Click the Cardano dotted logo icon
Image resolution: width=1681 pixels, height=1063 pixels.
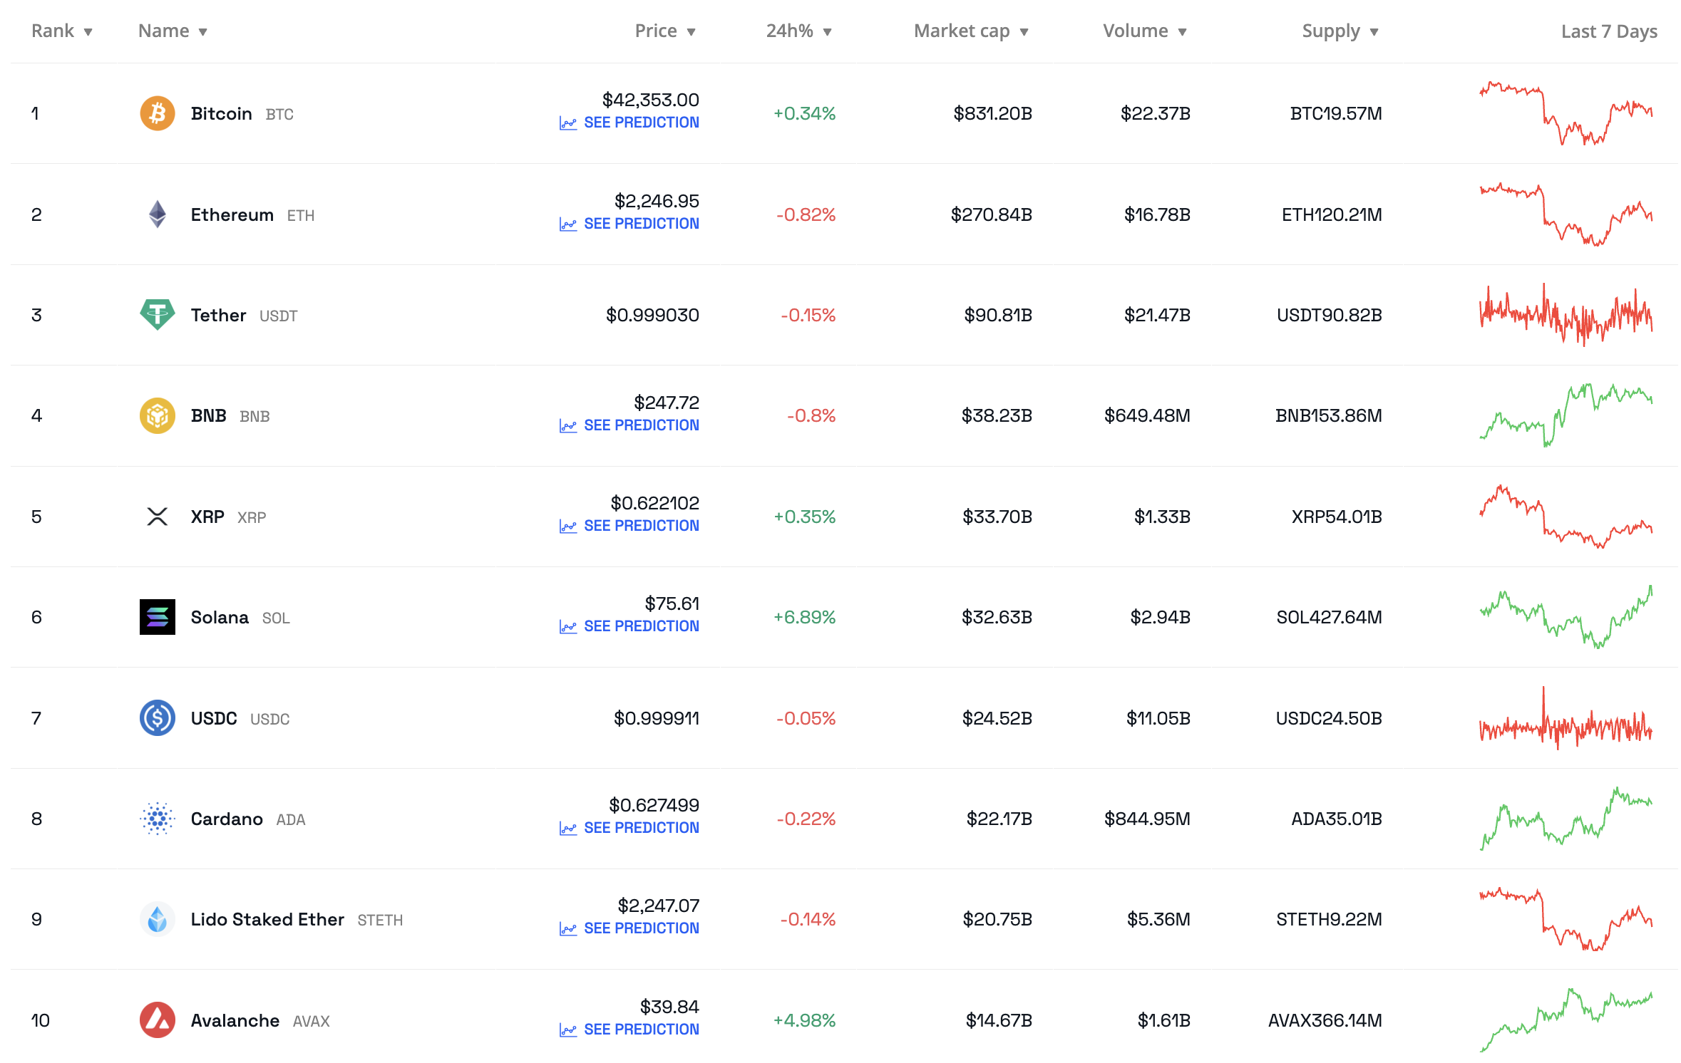[157, 819]
